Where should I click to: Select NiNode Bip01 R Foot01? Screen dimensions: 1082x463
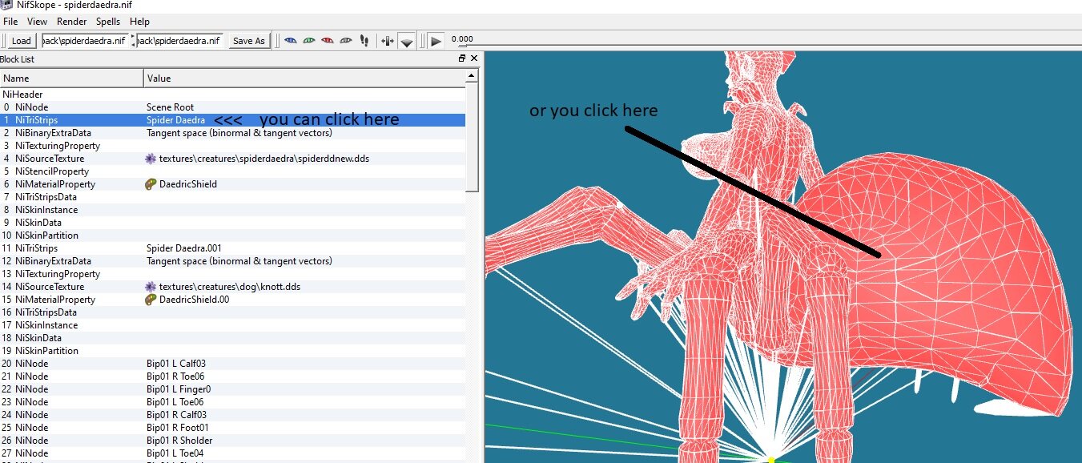(232, 427)
